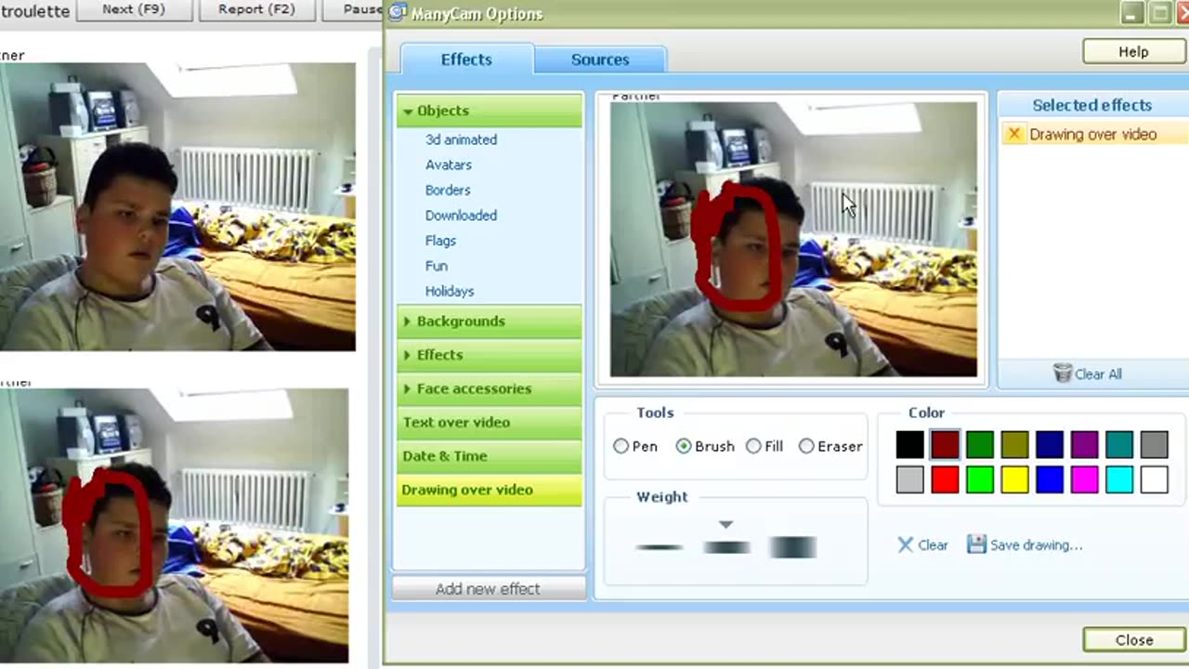The image size is (1189, 669).
Task: Open Drawing over video section
Action: pos(490,490)
